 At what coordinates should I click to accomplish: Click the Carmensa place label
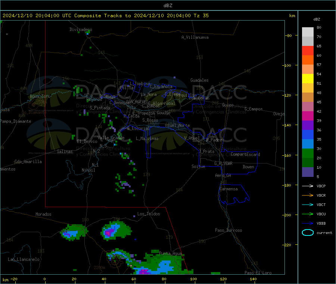228,189
